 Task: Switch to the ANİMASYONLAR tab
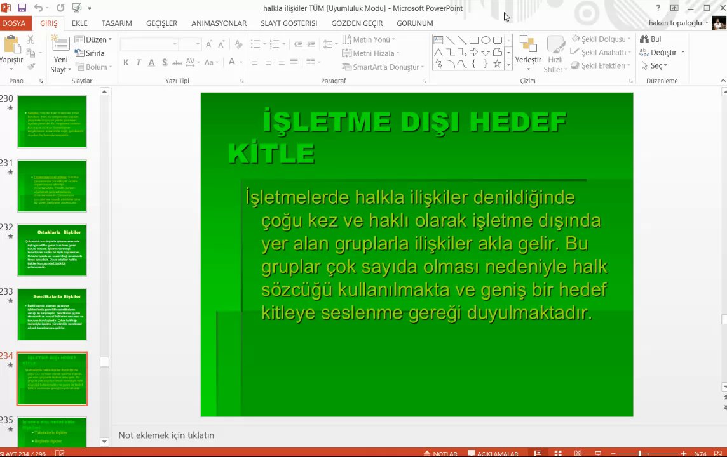coord(219,23)
